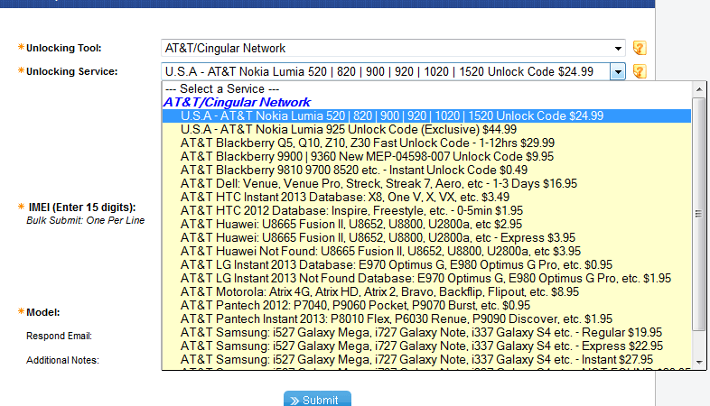Click the 'Unlocking Tool:' label
This screenshot has width=710, height=406.
(63, 48)
